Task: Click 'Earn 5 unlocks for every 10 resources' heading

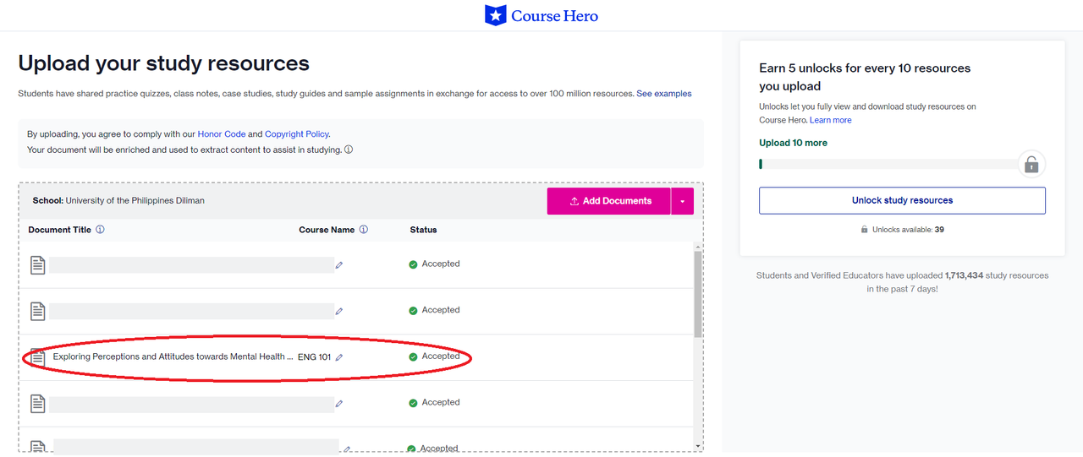Action: (x=865, y=77)
